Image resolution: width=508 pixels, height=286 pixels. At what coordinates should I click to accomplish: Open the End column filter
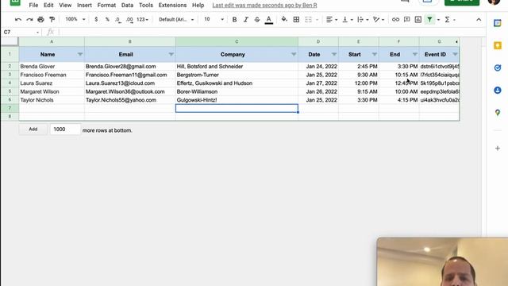(414, 55)
